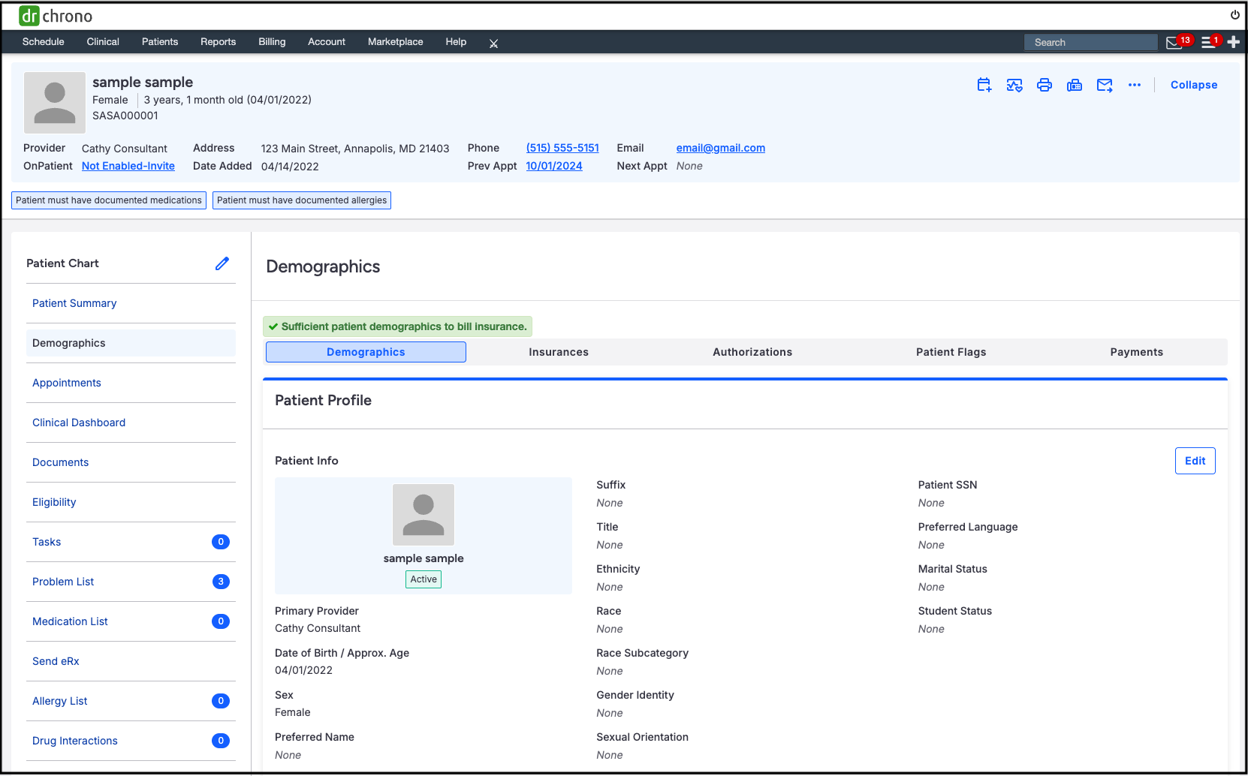1248x776 pixels.
Task: Open the vitals heart monitor icon
Action: pyautogui.click(x=1014, y=85)
